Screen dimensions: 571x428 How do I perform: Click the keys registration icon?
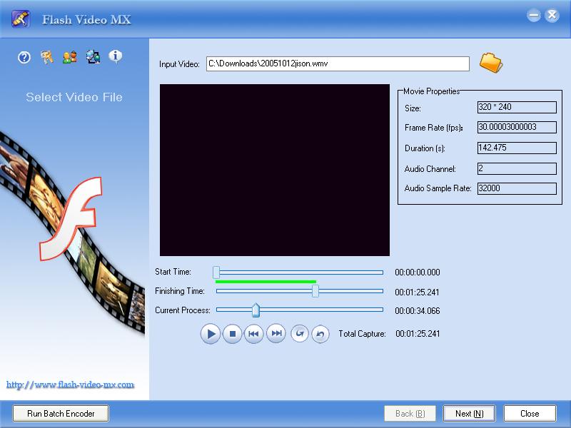(47, 58)
